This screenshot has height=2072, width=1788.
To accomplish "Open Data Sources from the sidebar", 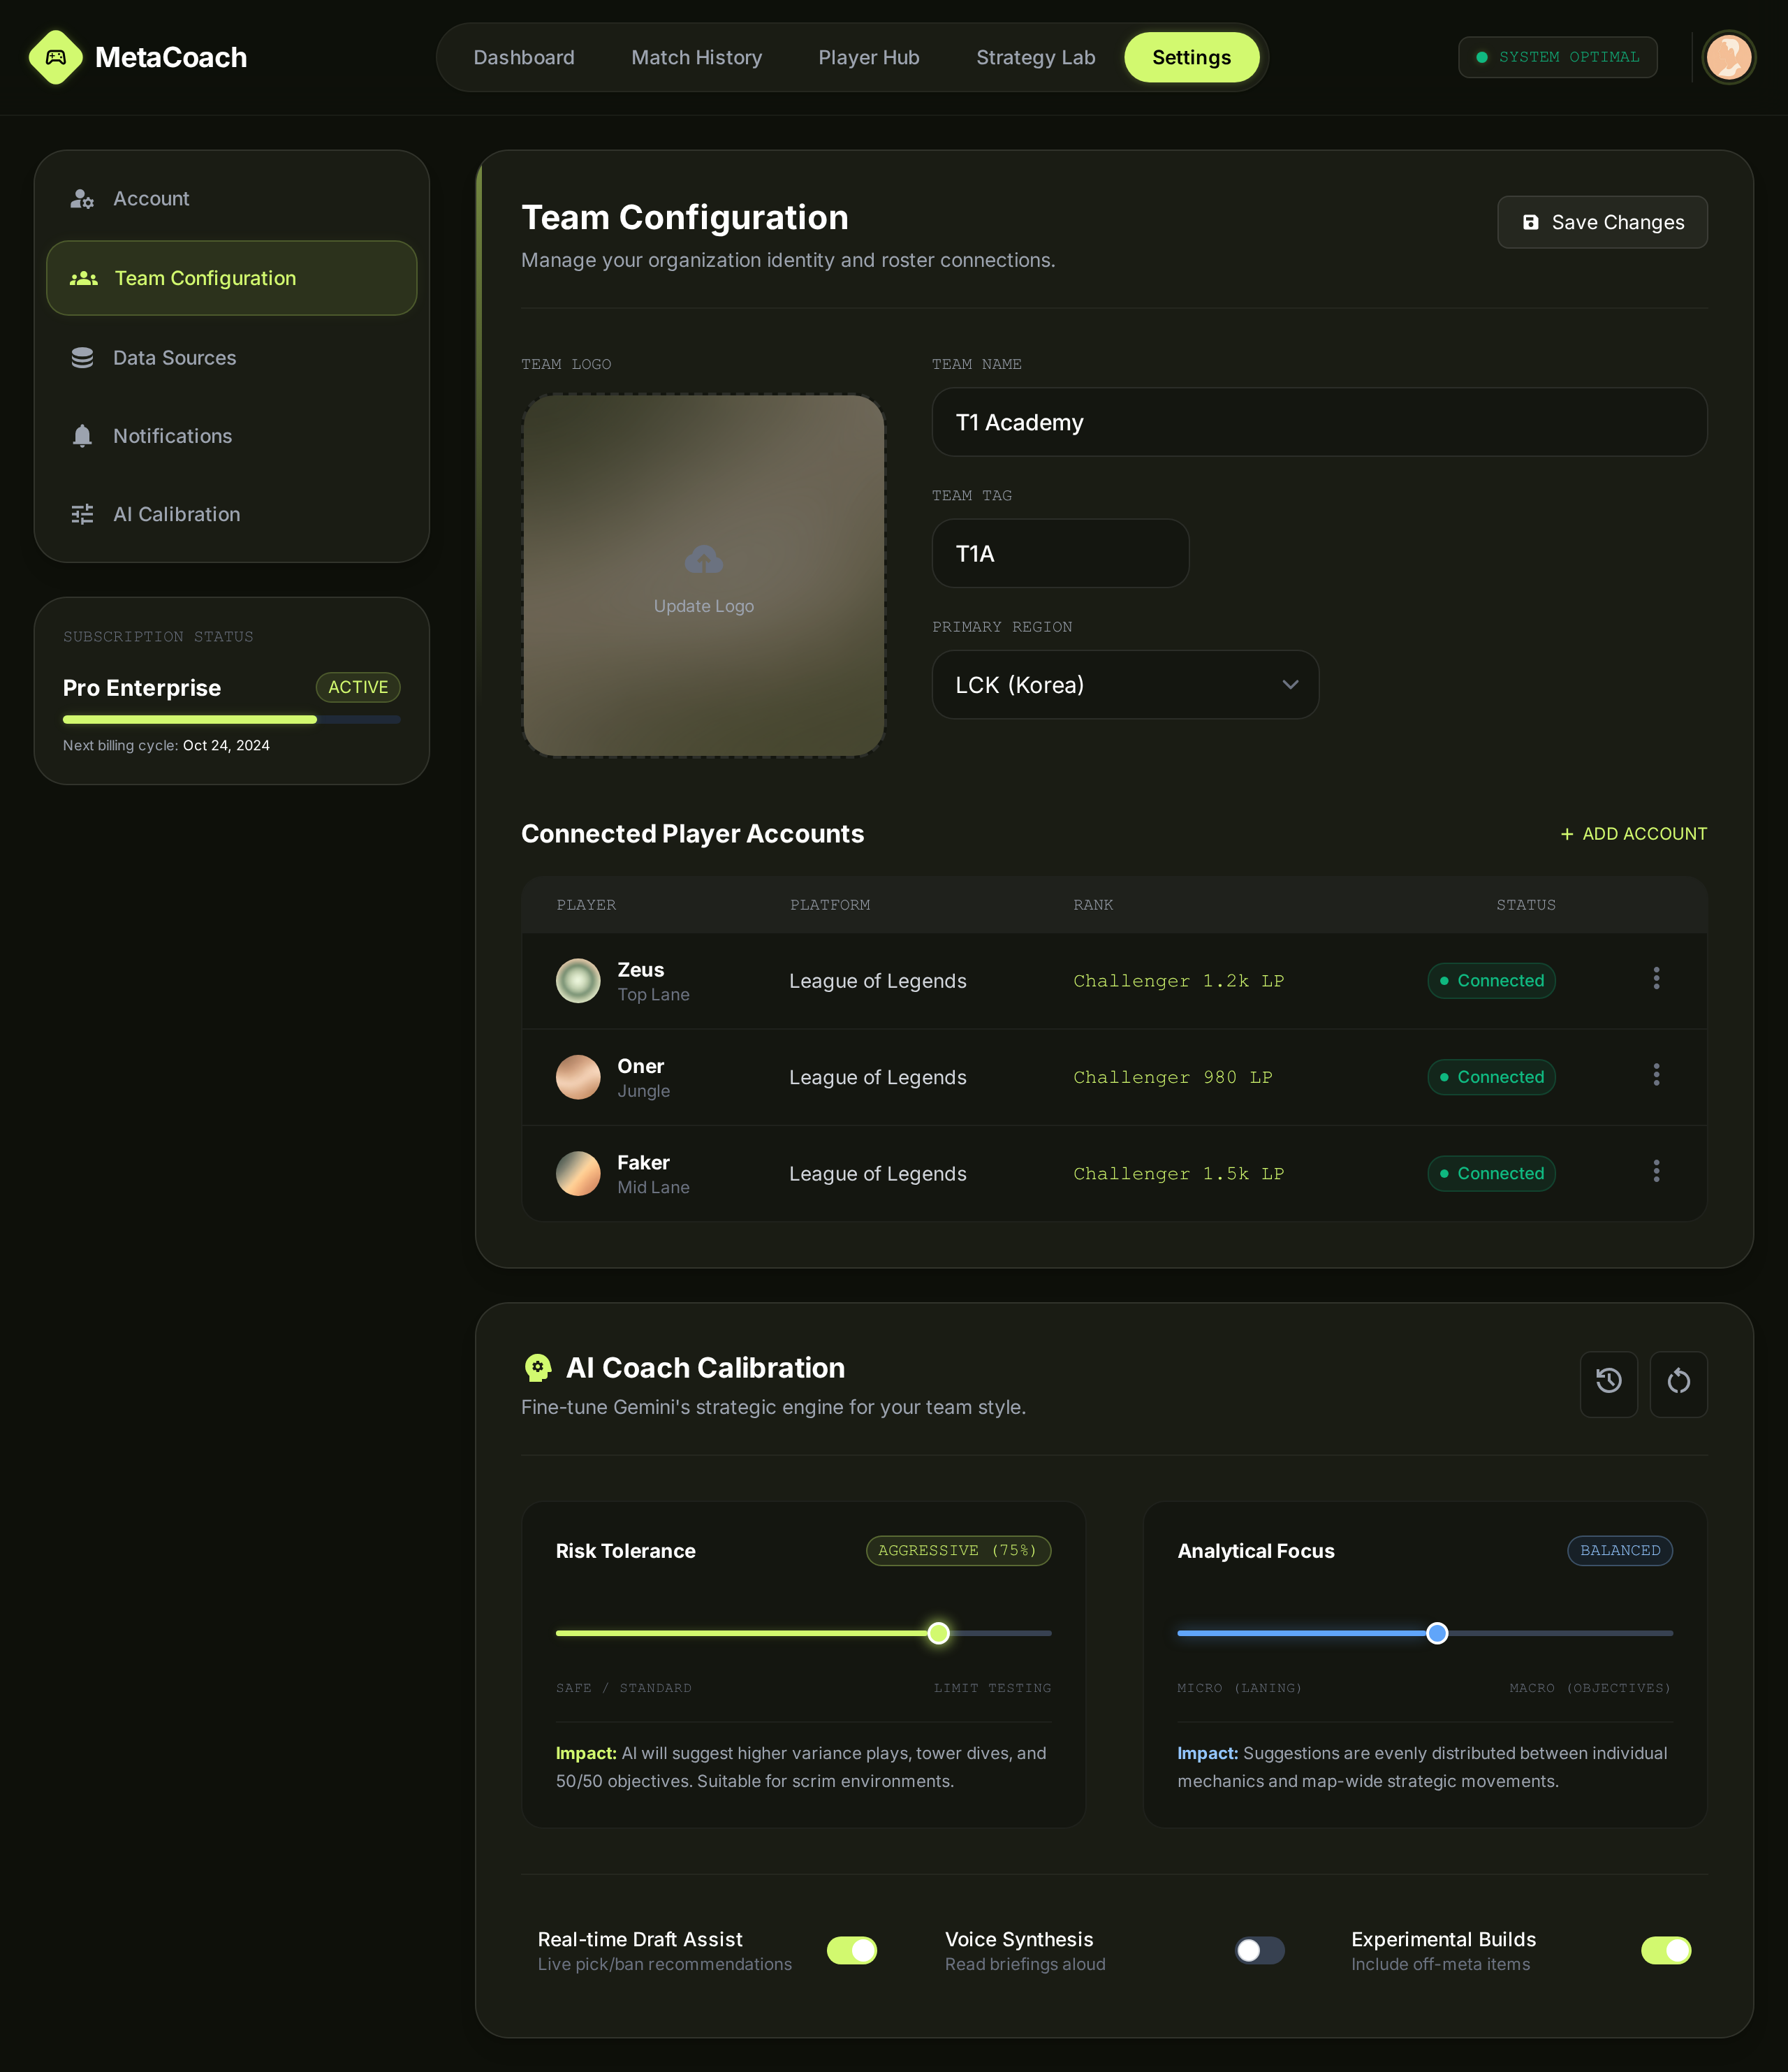I will tap(174, 358).
